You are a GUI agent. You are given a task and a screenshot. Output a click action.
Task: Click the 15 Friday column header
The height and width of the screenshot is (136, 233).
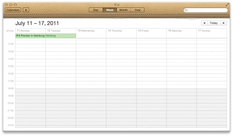[x=143, y=31]
